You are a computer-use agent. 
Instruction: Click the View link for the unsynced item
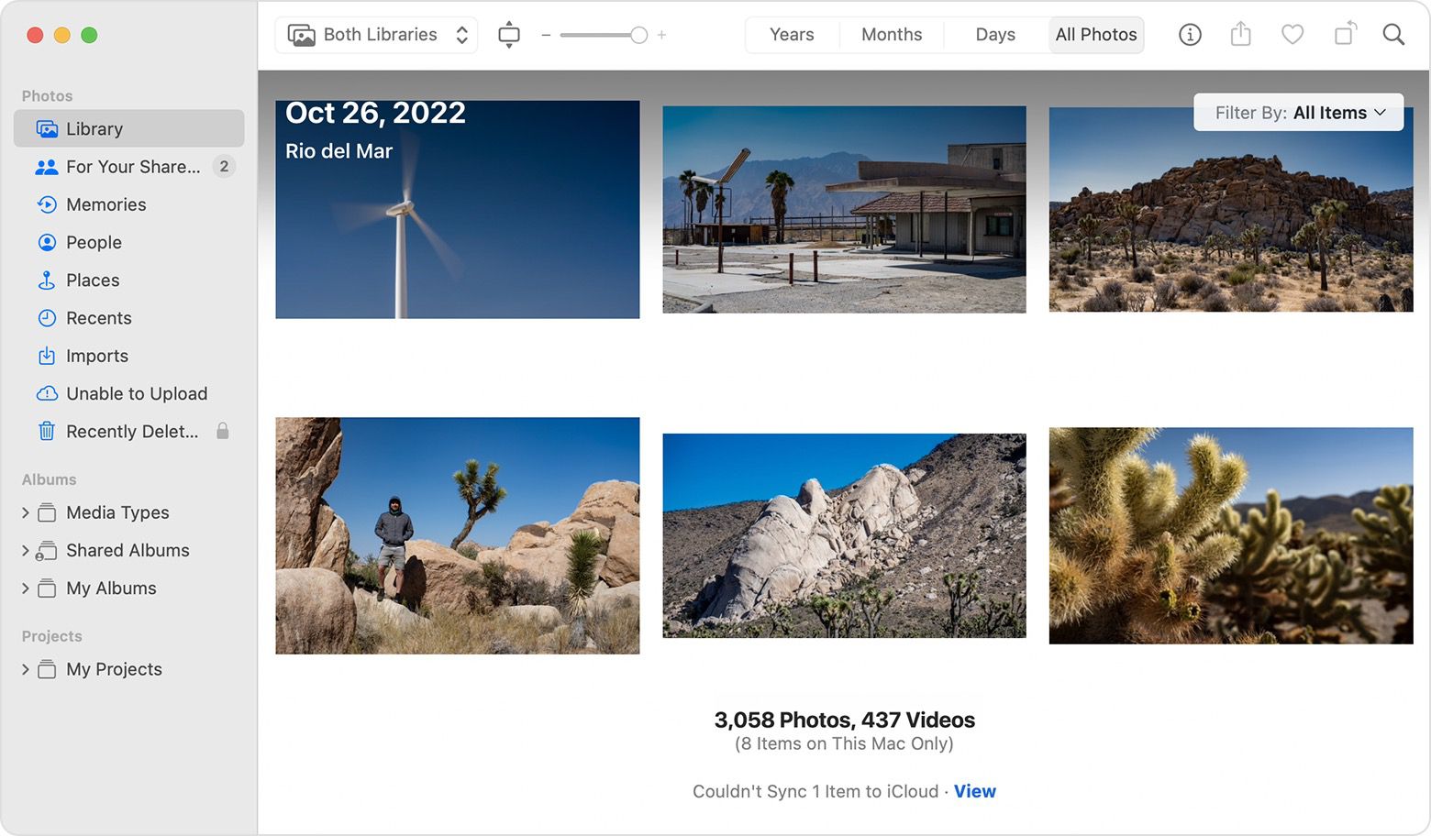click(x=974, y=791)
